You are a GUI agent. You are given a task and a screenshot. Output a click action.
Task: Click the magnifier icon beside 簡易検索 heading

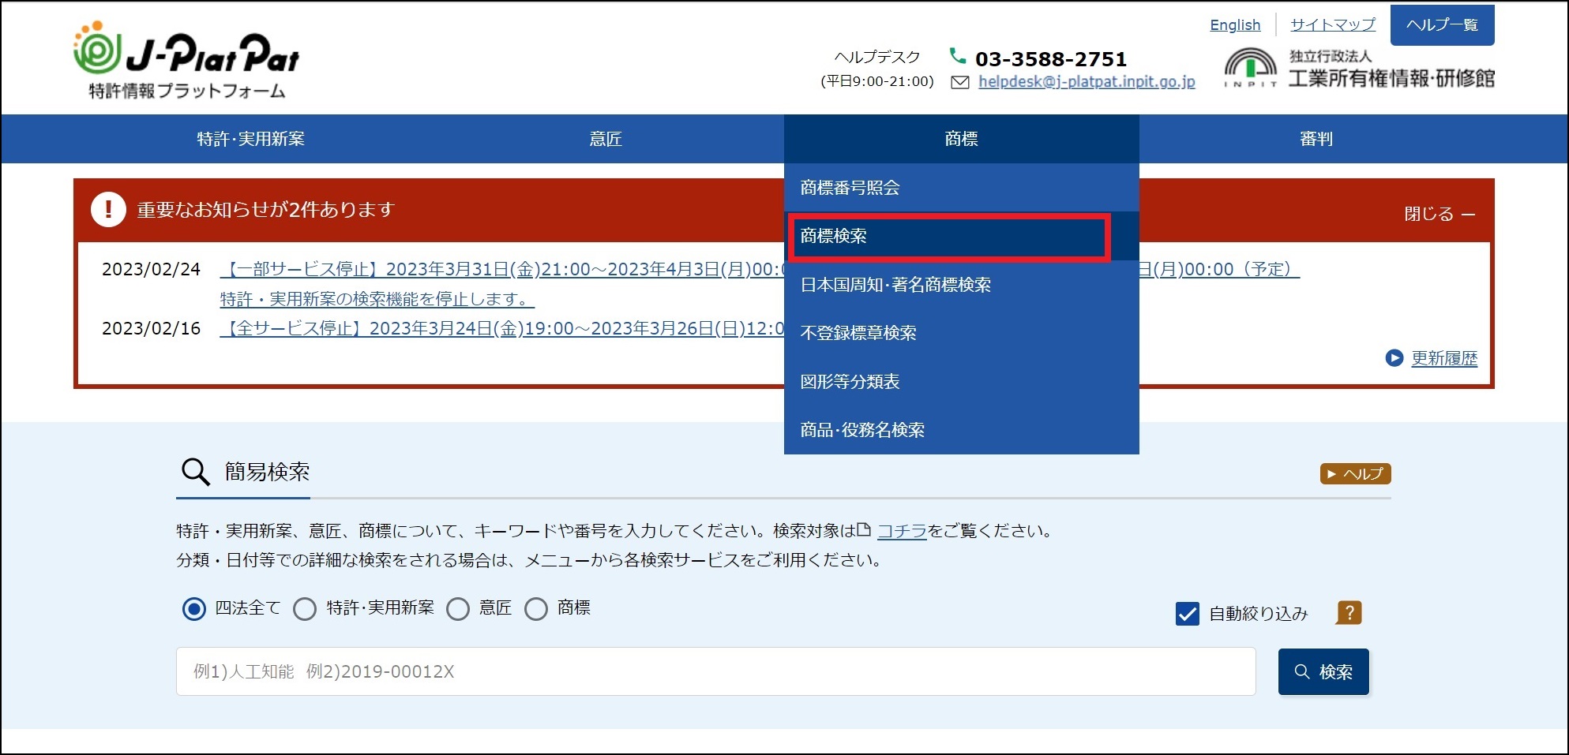pos(195,472)
